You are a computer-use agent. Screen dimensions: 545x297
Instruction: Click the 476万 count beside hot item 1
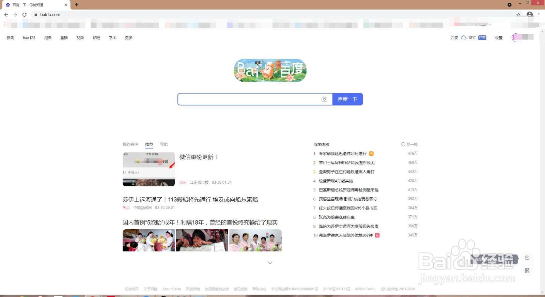pyautogui.click(x=412, y=153)
